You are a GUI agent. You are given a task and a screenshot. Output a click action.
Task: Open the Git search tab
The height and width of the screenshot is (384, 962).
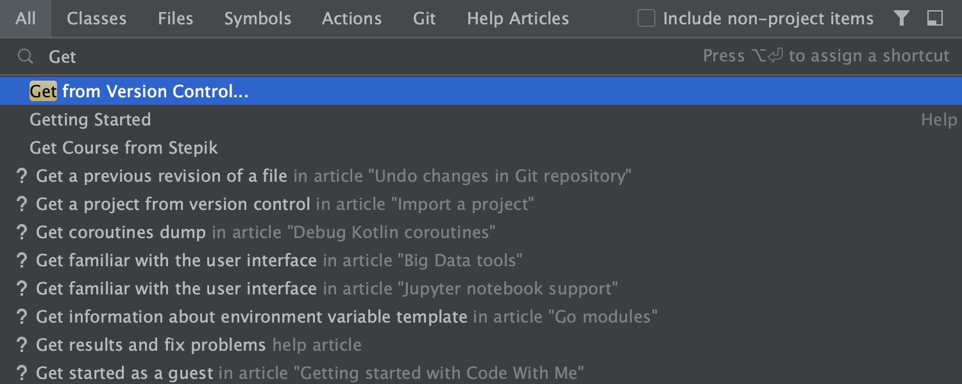pos(425,19)
